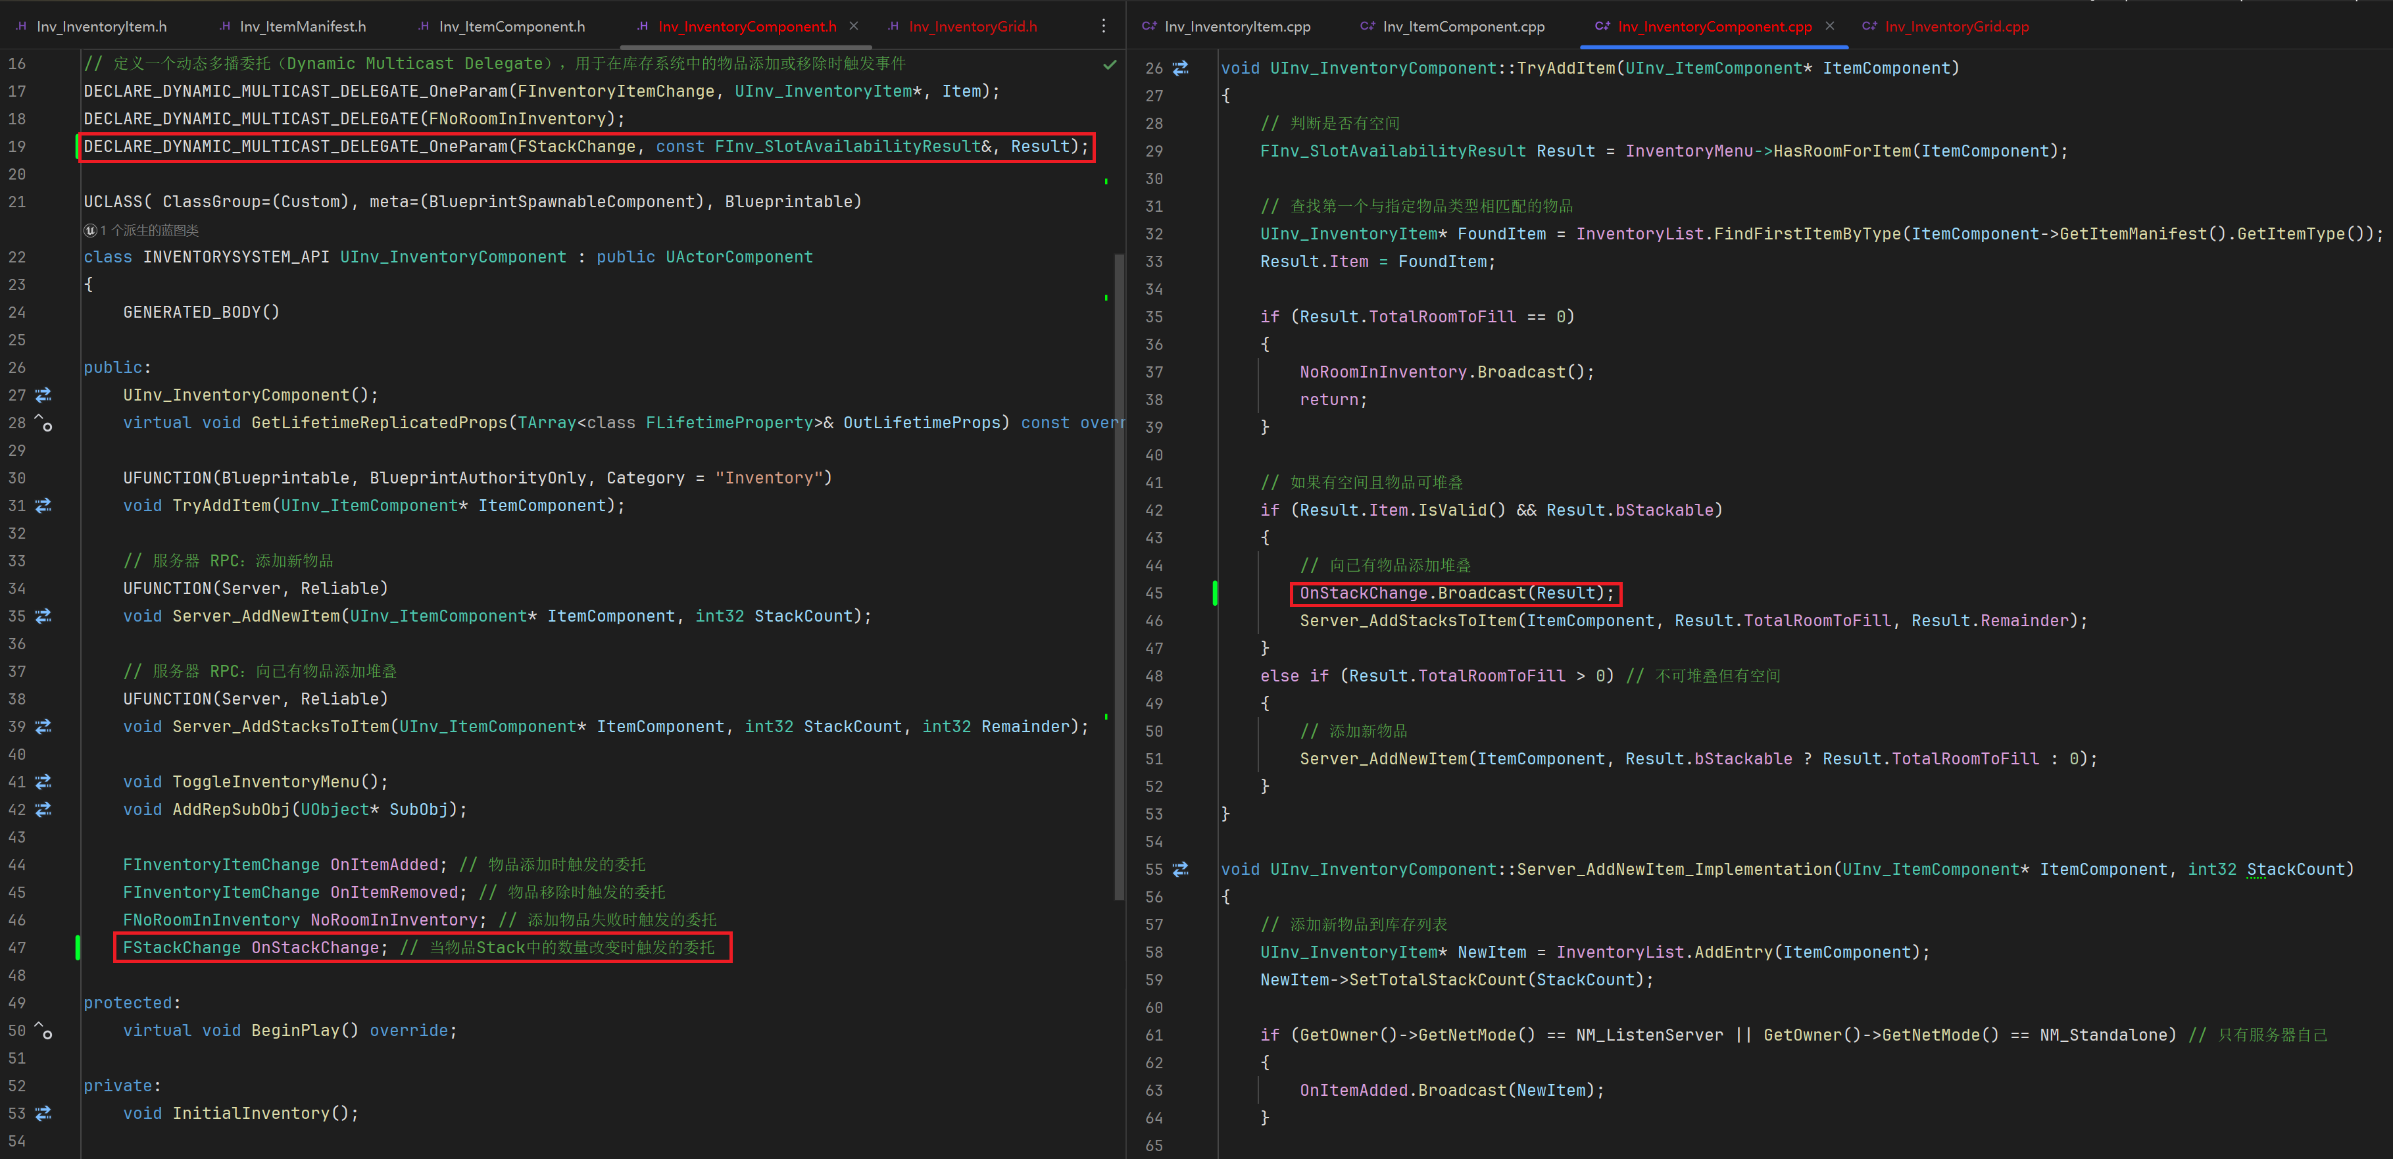The image size is (2393, 1159).
Task: Click gutter icon at TryAddItem definition line 26
Action: [1181, 68]
